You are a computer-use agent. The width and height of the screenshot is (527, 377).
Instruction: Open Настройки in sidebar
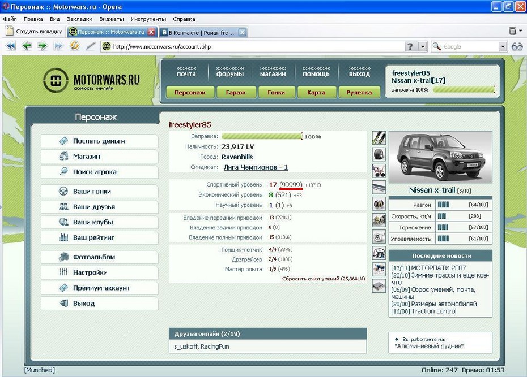tap(100, 272)
